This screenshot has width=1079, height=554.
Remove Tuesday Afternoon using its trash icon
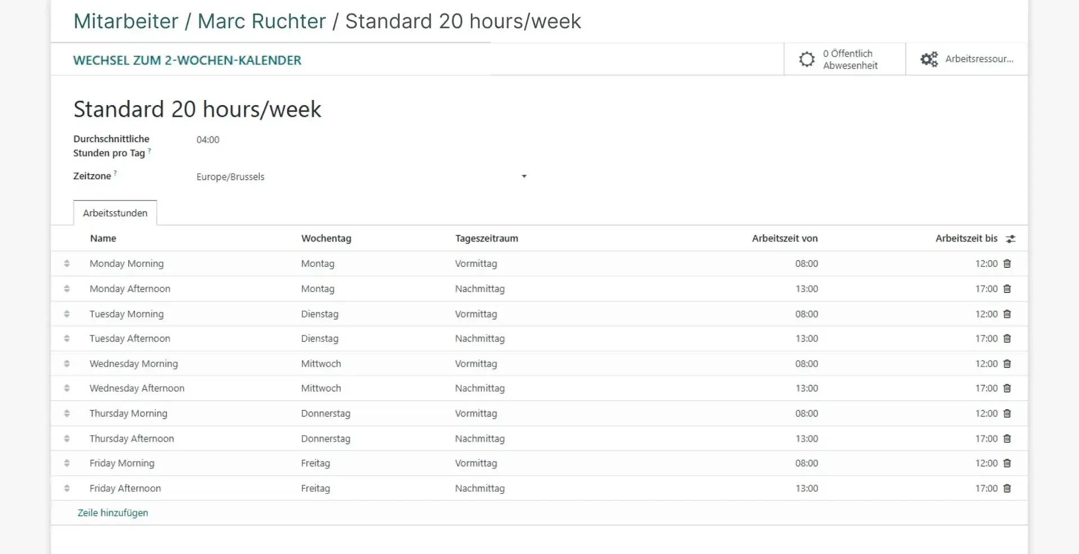[x=1007, y=338]
